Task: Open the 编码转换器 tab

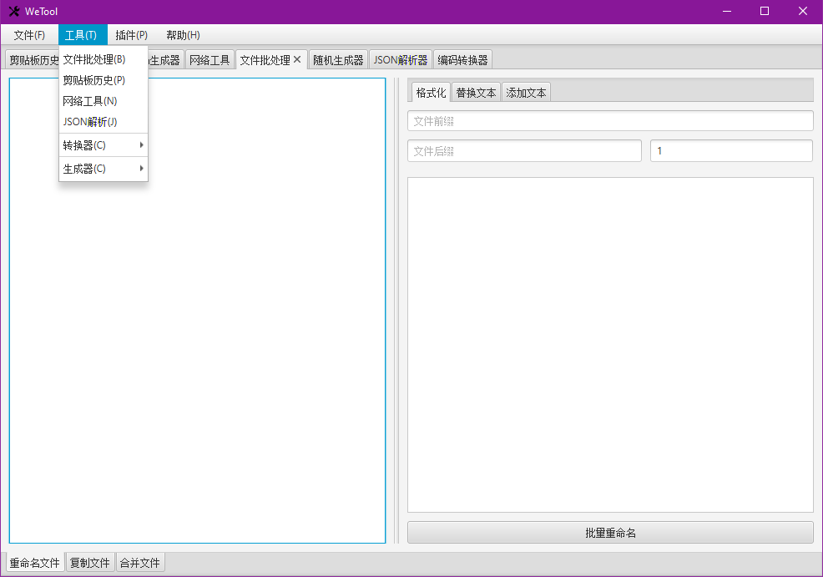Action: click(462, 60)
